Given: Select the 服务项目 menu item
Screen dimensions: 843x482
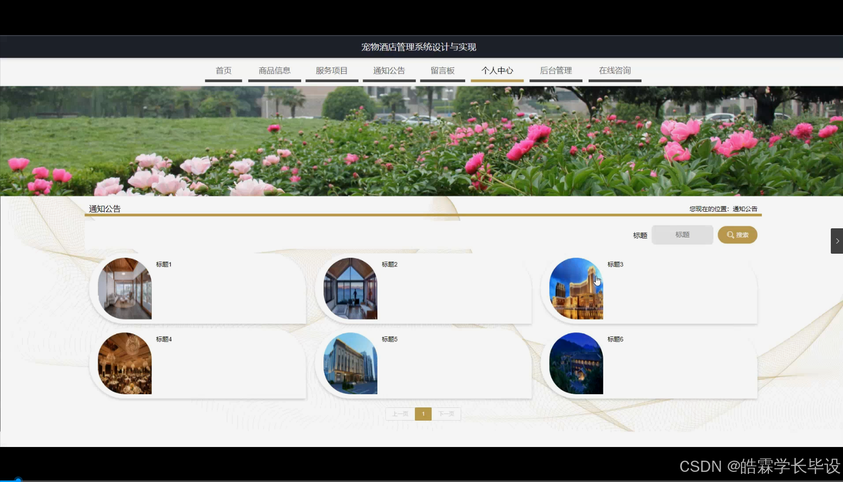Looking at the screenshot, I should 332,71.
